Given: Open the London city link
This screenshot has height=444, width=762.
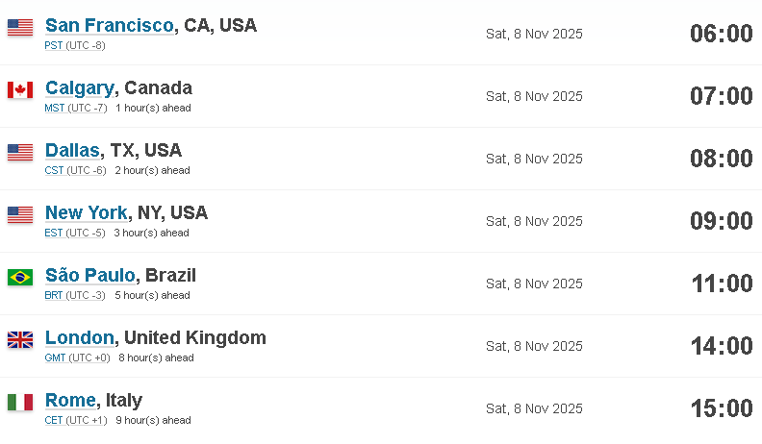Looking at the screenshot, I should (x=80, y=337).
